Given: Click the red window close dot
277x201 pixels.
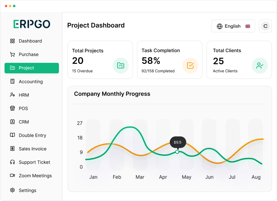Looking at the screenshot, I should point(6,6).
